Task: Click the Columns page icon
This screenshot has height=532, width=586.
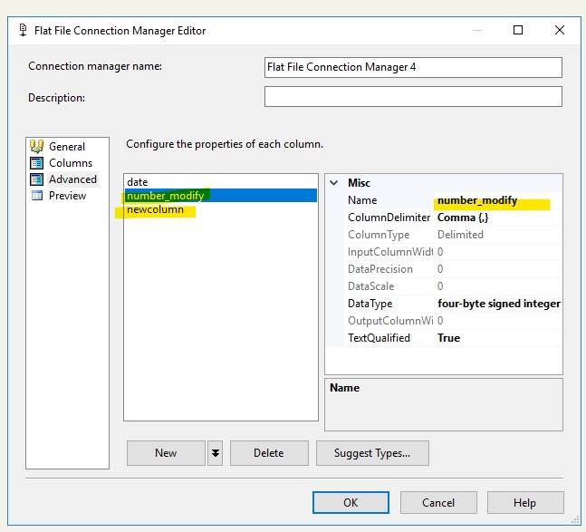Action: pos(36,163)
